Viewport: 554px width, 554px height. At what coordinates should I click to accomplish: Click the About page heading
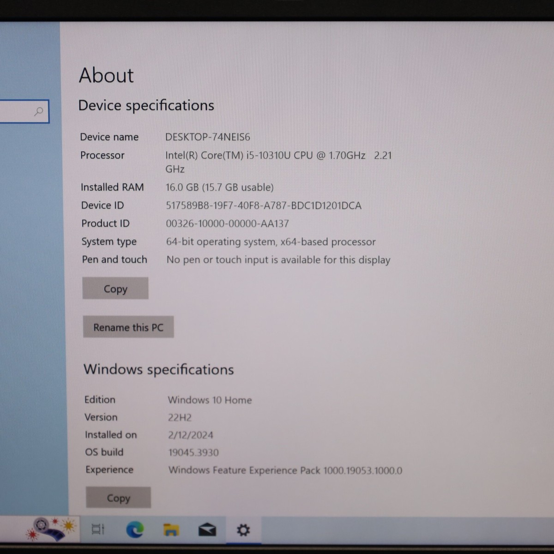(x=106, y=75)
